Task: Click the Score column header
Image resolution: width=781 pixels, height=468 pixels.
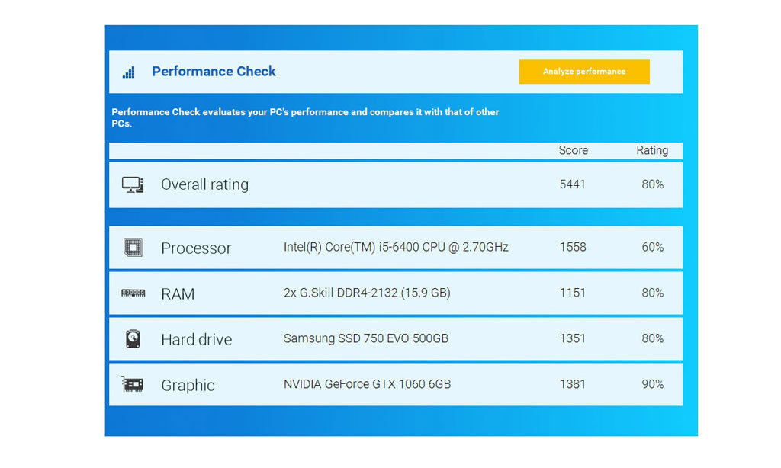Action: [x=573, y=150]
